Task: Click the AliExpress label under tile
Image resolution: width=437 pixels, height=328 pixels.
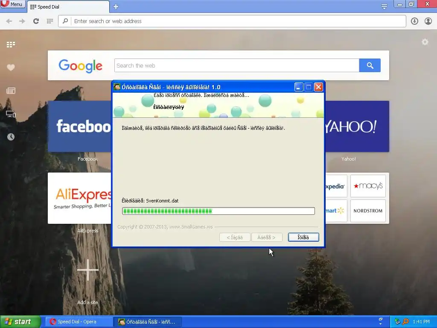Action: [88, 231]
